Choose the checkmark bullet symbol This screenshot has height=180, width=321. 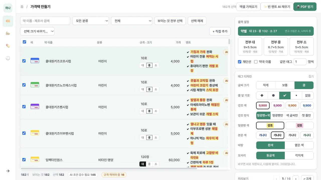click(x=285, y=95)
